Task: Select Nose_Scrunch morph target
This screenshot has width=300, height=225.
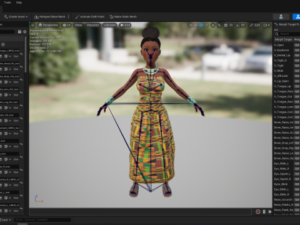Action: pyautogui.click(x=283, y=199)
